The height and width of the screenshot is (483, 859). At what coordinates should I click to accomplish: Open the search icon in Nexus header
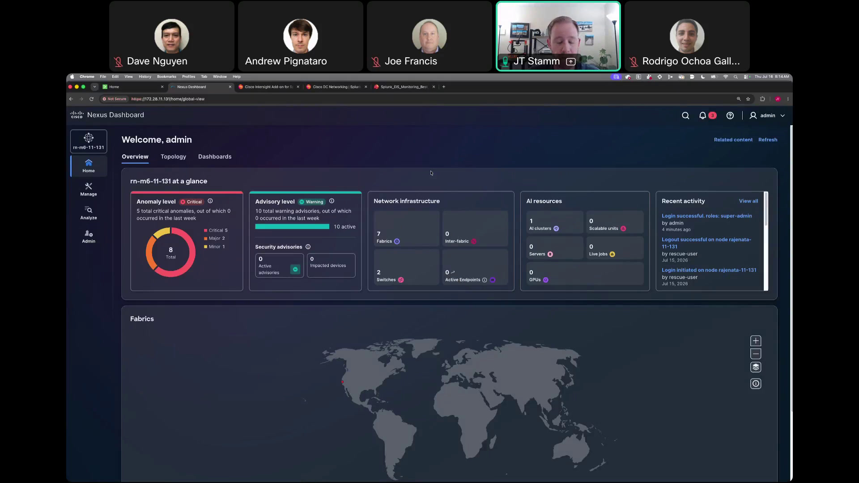(685, 115)
